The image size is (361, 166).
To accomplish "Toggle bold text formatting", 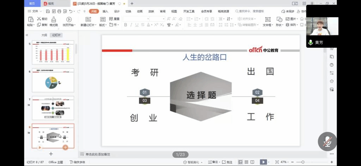I will click(x=126, y=25).
